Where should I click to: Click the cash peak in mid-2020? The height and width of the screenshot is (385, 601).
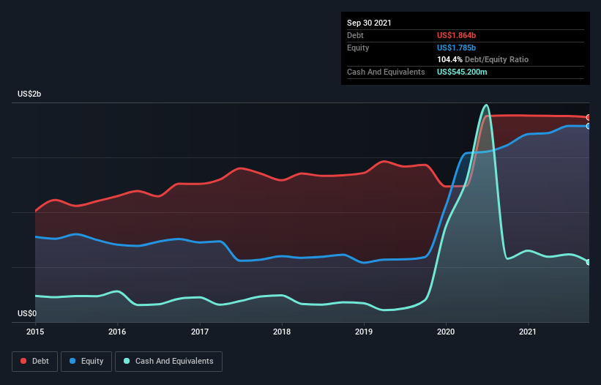(x=486, y=105)
